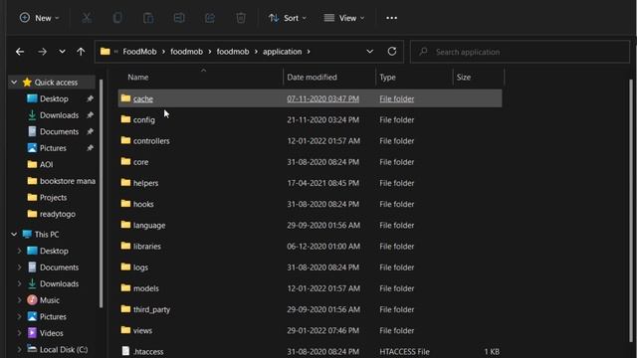
Task: Open recent locations chevron
Action: [62, 52]
